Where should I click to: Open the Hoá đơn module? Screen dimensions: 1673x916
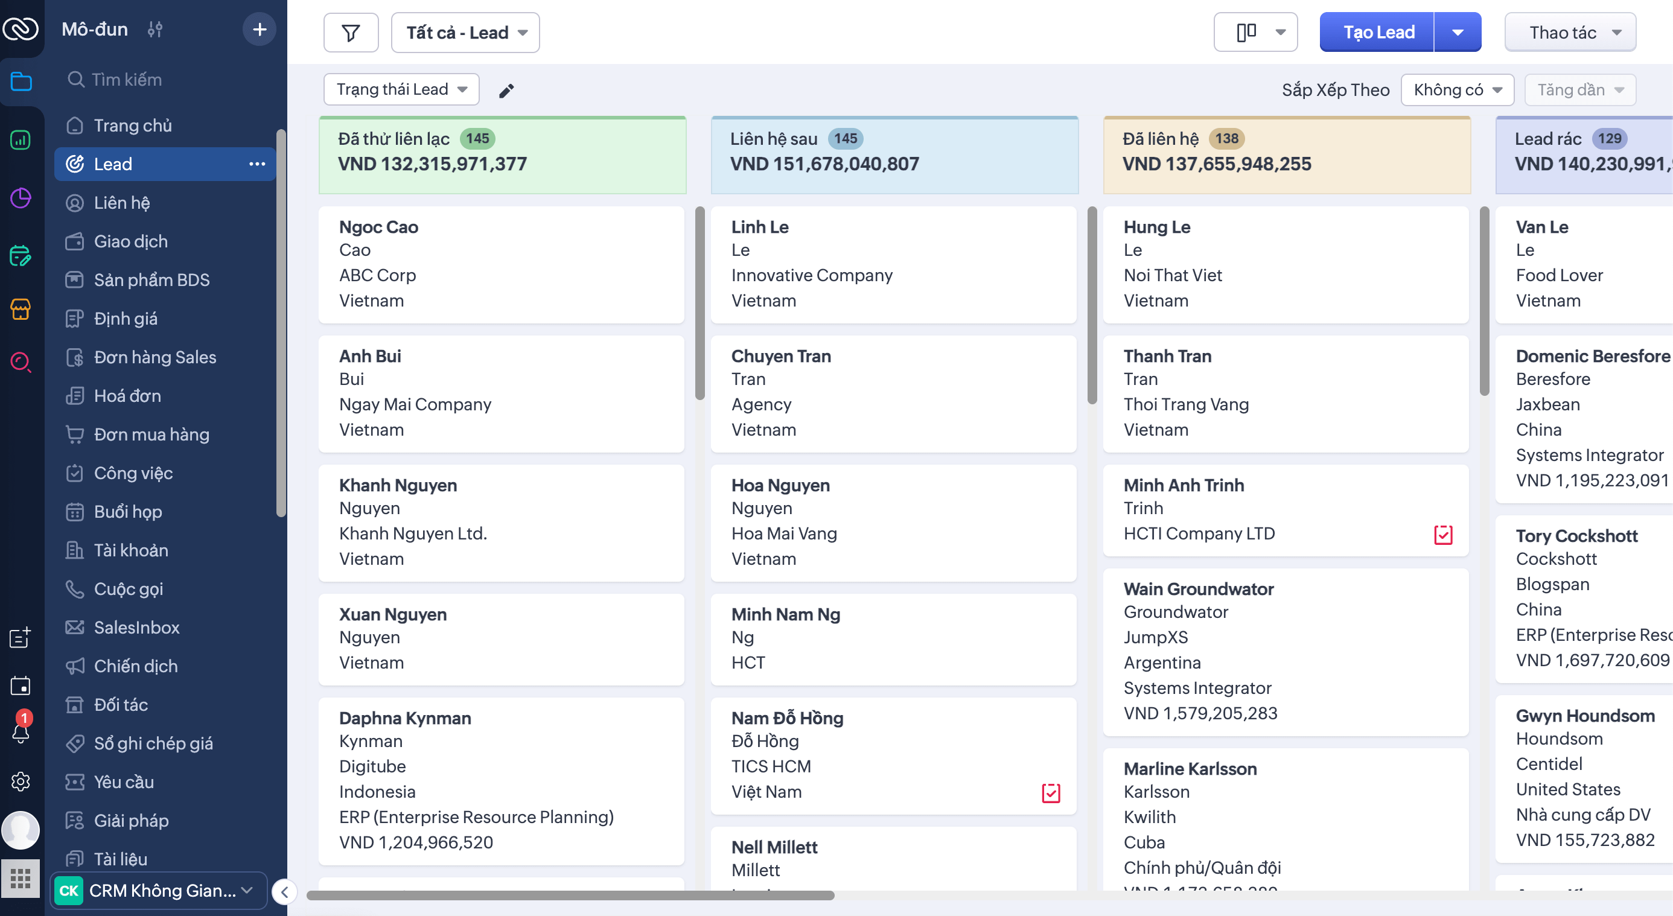click(x=165, y=396)
